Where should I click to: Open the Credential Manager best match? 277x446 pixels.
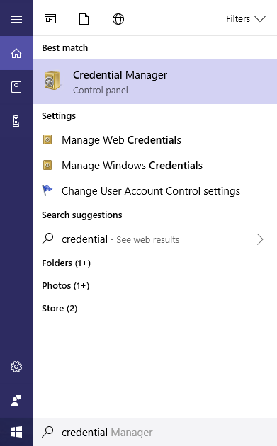click(x=155, y=81)
